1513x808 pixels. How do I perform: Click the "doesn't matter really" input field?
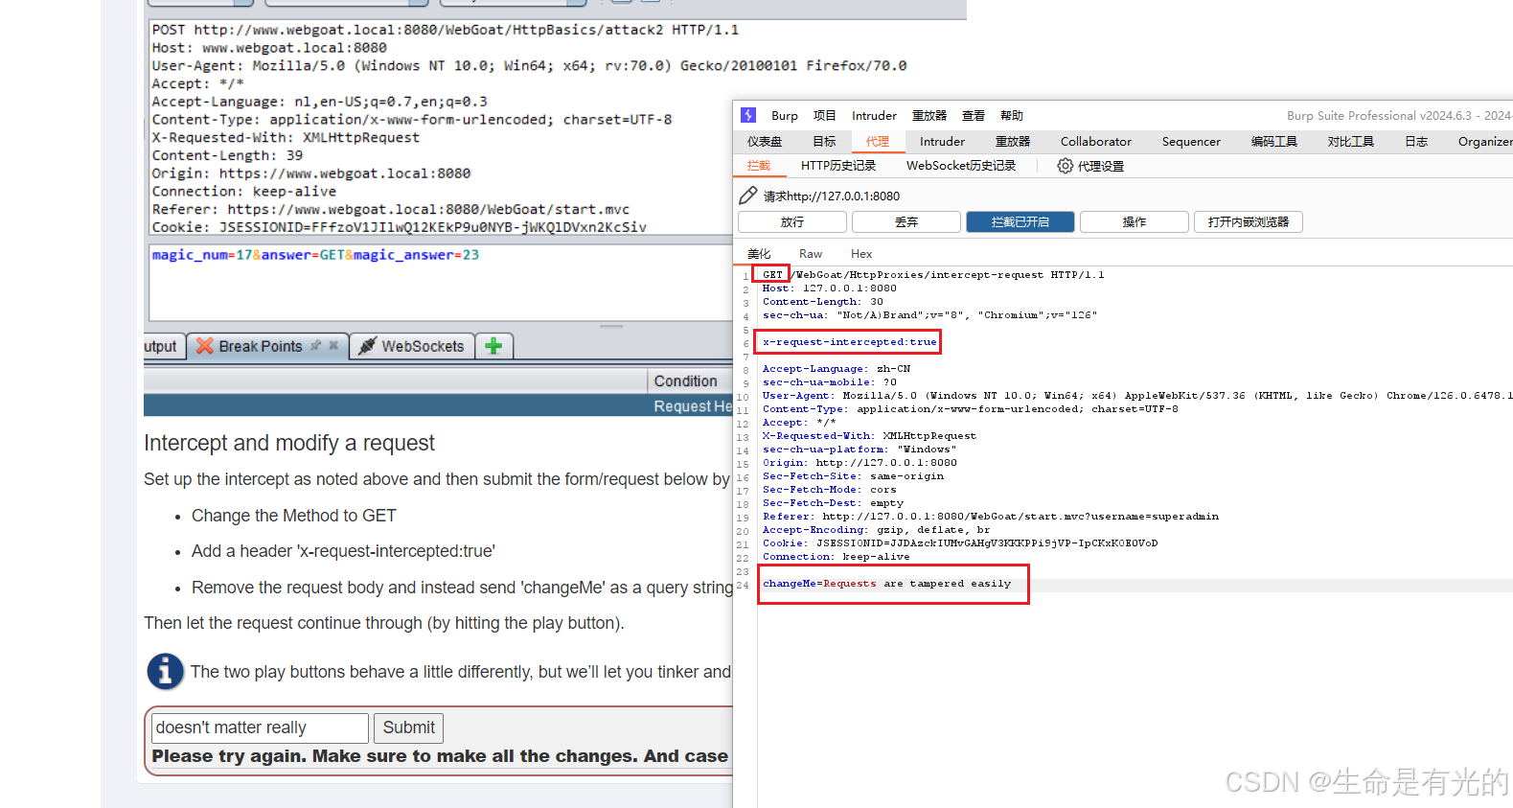pos(260,727)
